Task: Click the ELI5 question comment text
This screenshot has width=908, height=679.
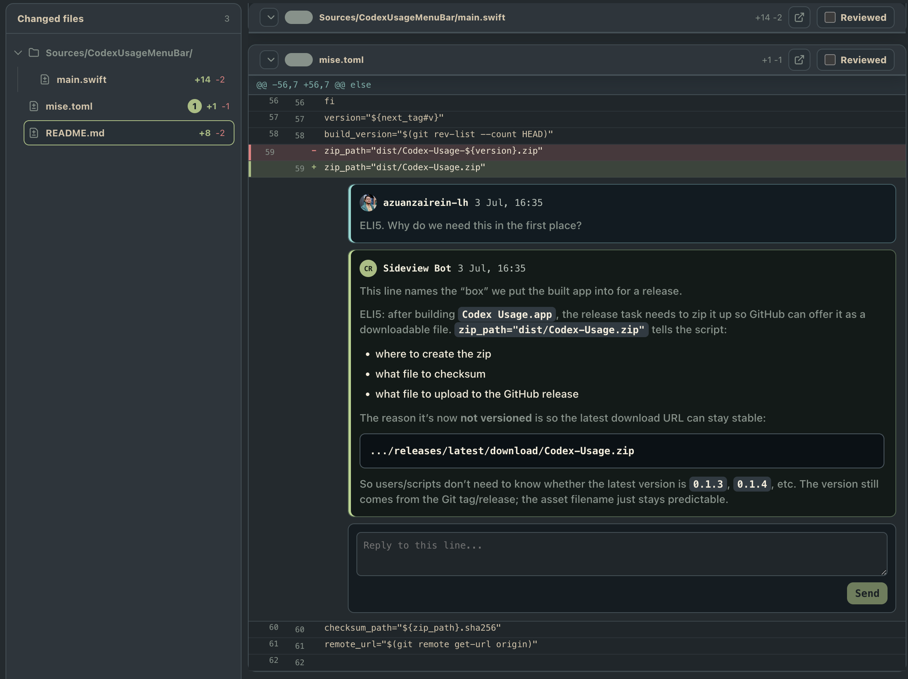Action: coord(471,226)
